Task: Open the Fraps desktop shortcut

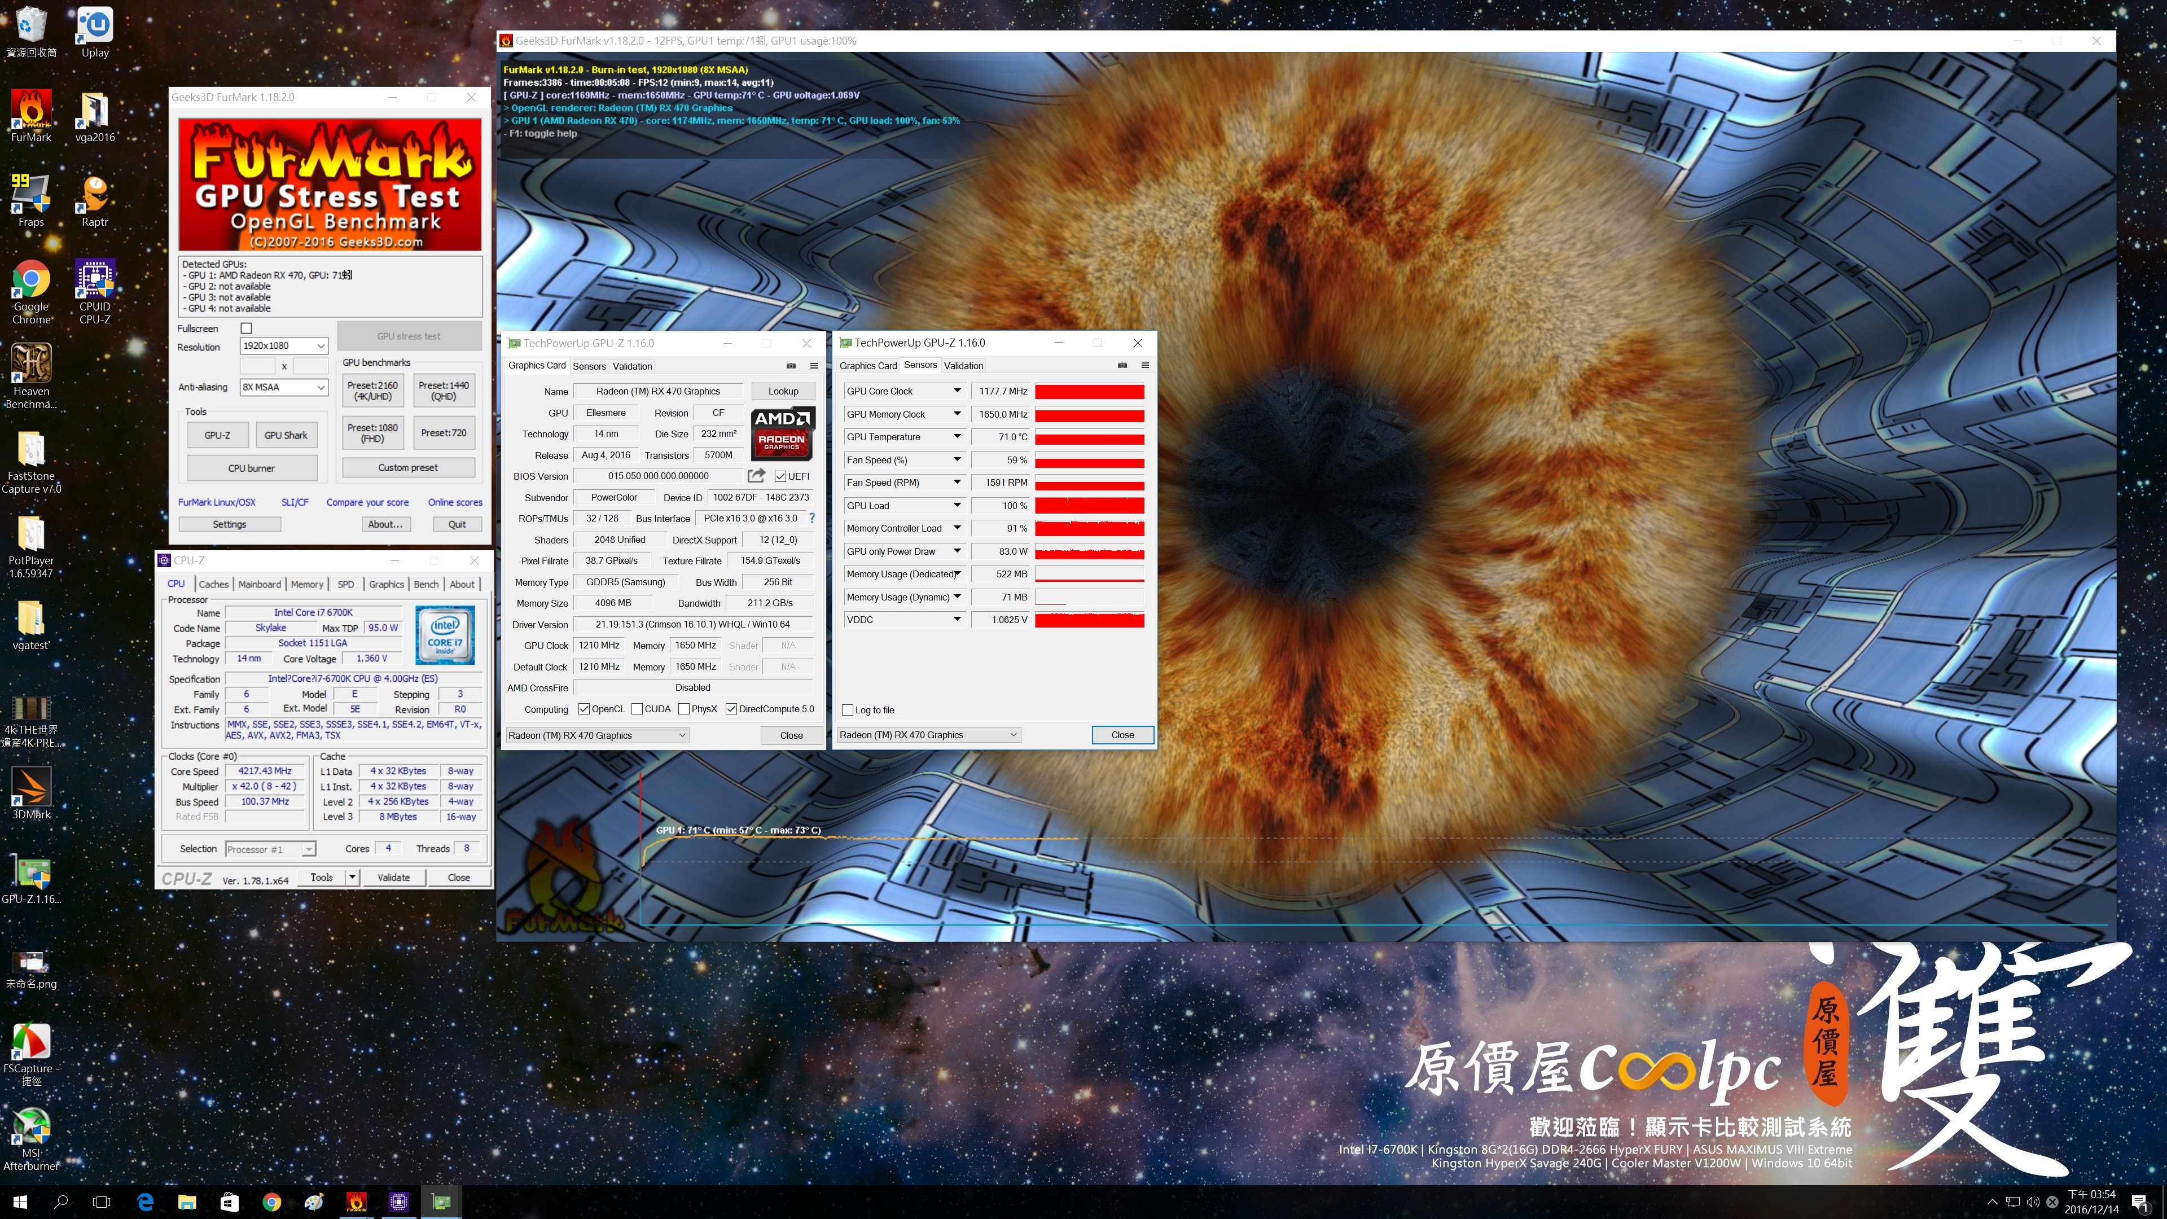Action: pyautogui.click(x=31, y=200)
